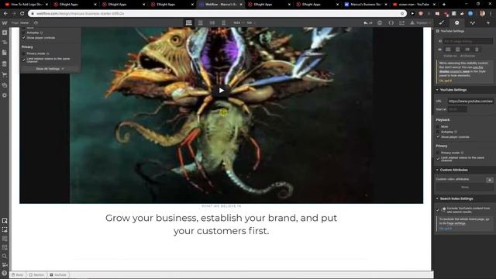Click the YouTube URL input field
Image resolution: width=496 pixels, height=279 pixels.
[470, 102]
